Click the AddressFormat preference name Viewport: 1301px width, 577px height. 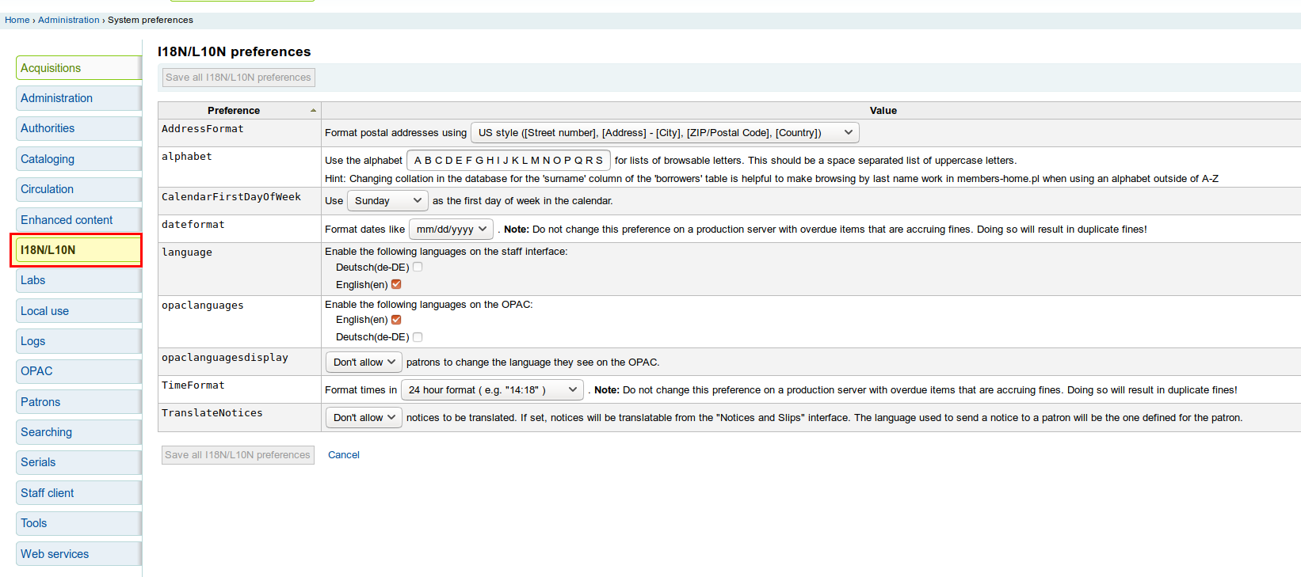coord(203,129)
